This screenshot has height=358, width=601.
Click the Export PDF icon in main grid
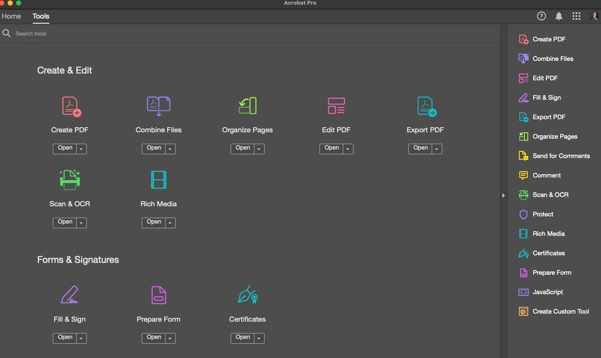pyautogui.click(x=427, y=107)
